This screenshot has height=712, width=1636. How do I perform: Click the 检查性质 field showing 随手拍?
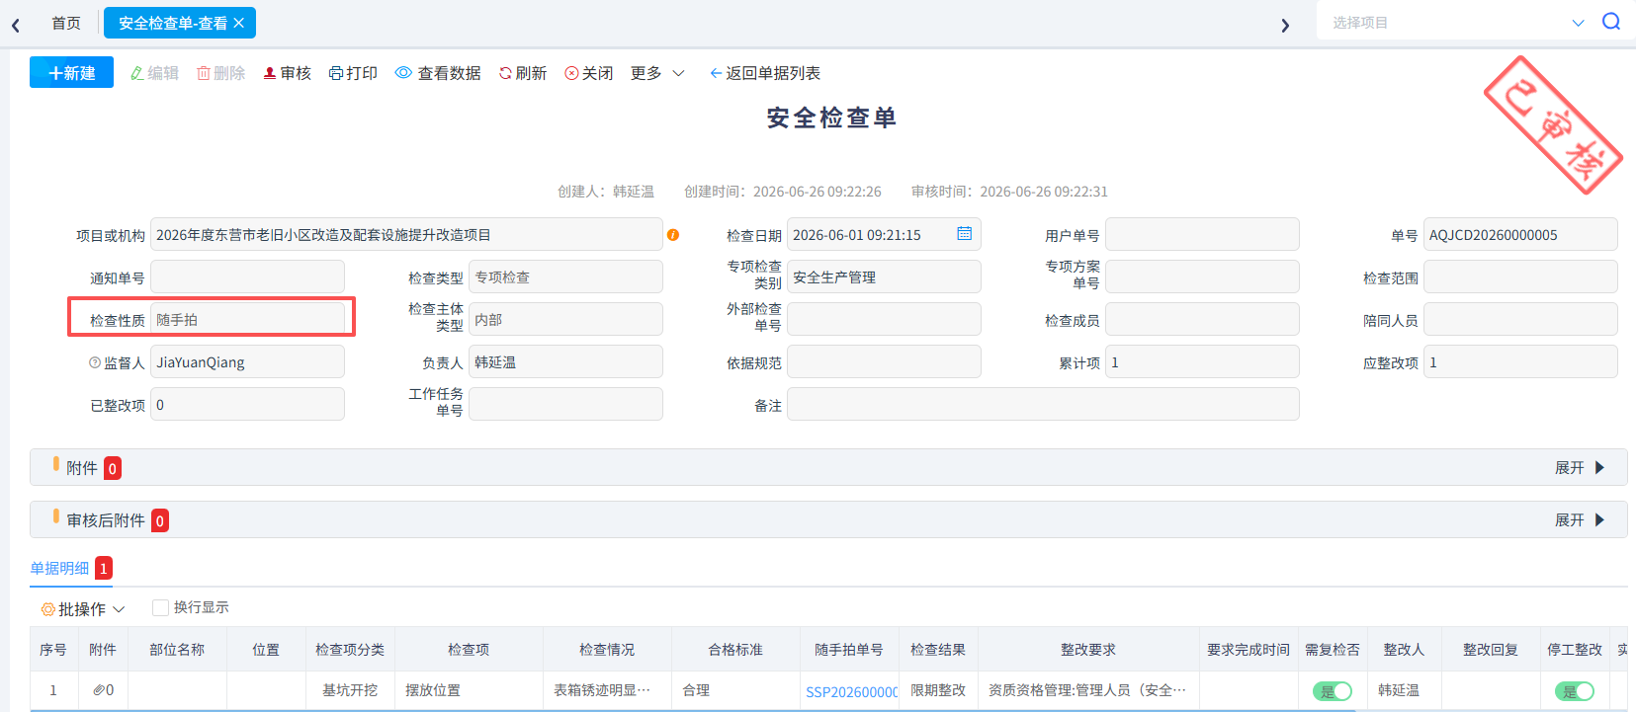tap(247, 320)
